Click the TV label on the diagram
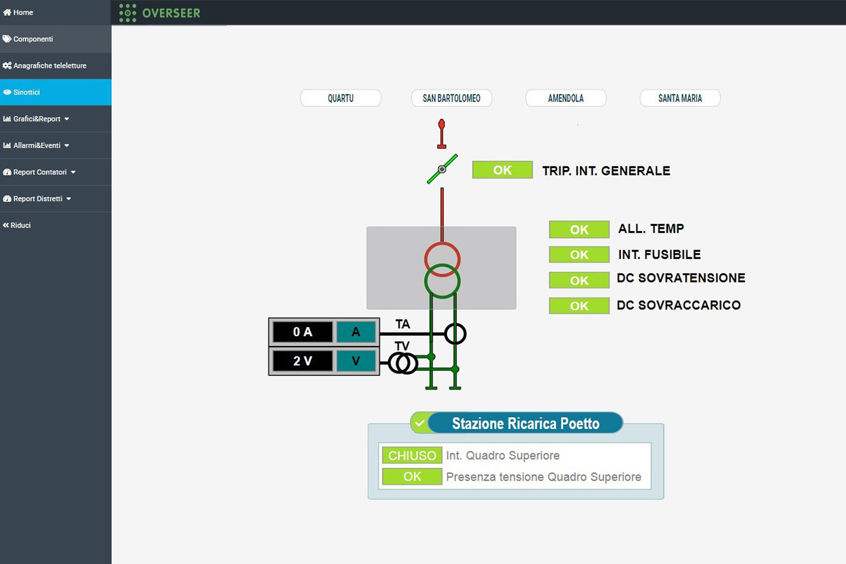 coord(402,346)
